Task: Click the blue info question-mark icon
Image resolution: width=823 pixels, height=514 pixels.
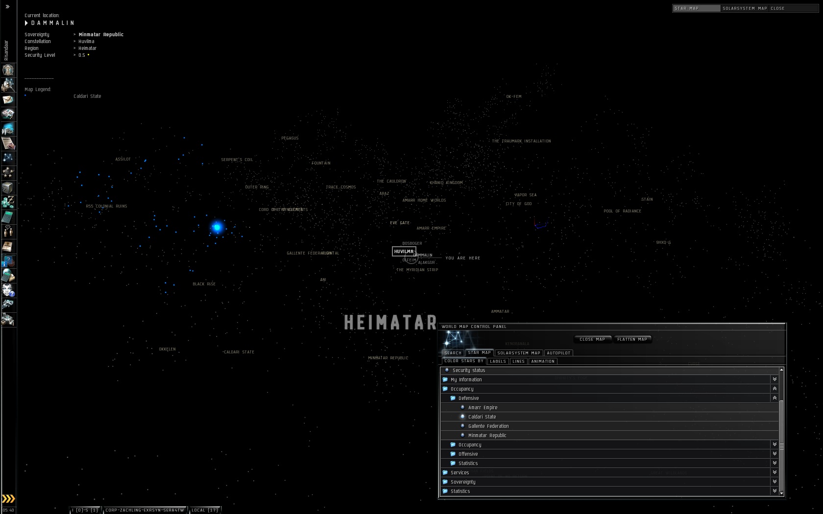Action: [8, 261]
